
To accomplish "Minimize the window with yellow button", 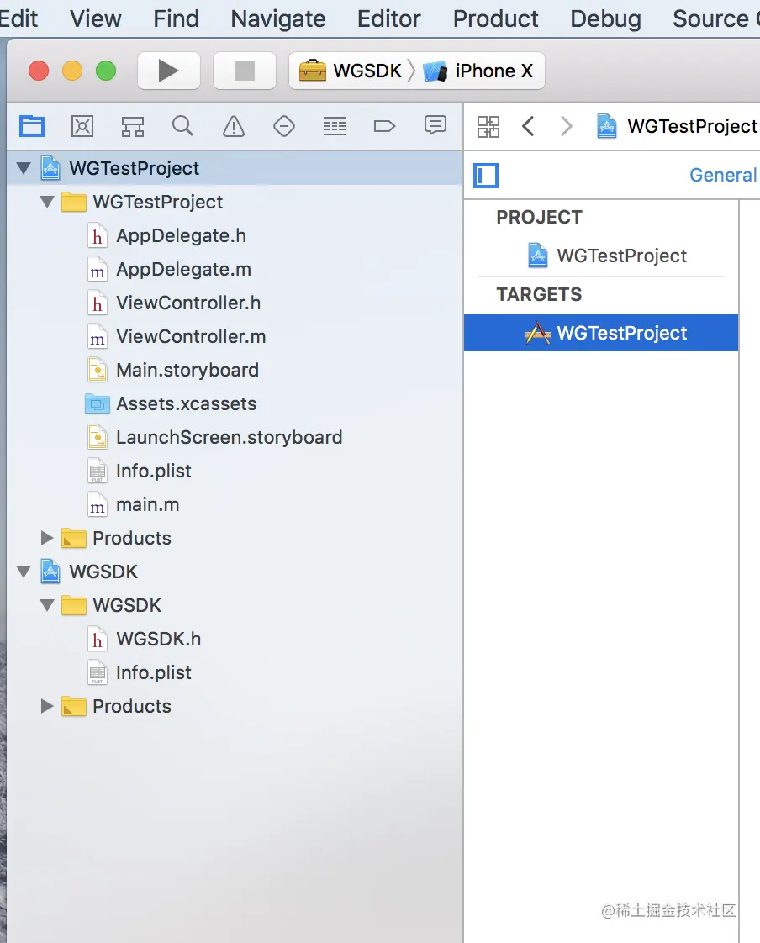I will pos(72,71).
